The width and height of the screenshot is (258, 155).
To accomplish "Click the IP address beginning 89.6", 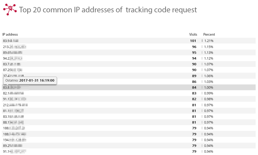I will pyautogui.click(x=13, y=53).
